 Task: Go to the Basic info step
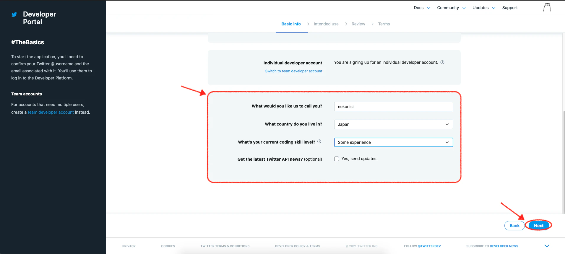pos(291,24)
